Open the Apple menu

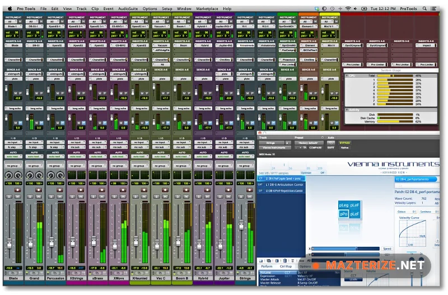coord(10,8)
